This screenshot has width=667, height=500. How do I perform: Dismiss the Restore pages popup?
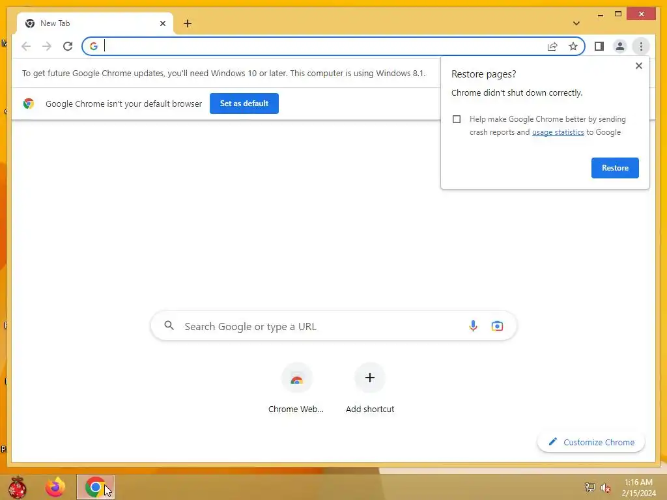tap(638, 66)
